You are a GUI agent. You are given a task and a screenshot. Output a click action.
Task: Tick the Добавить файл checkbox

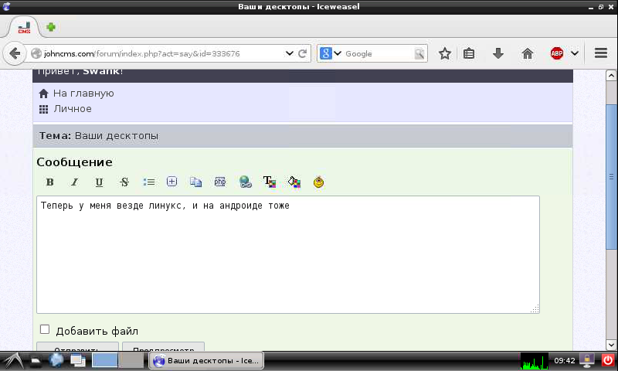tap(45, 329)
